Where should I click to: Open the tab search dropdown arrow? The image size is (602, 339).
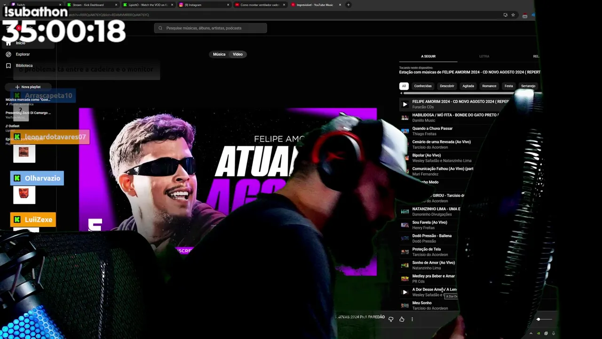click(4, 5)
